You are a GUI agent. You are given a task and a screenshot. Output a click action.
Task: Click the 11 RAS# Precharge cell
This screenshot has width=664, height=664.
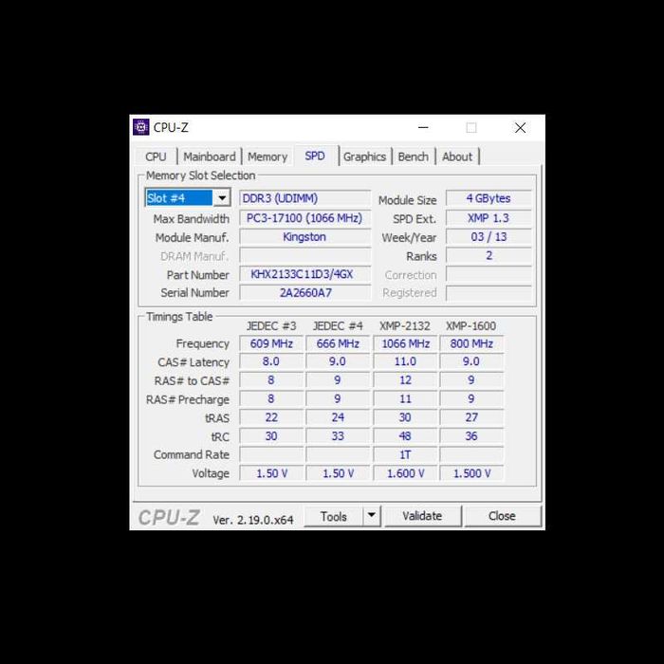pos(405,399)
